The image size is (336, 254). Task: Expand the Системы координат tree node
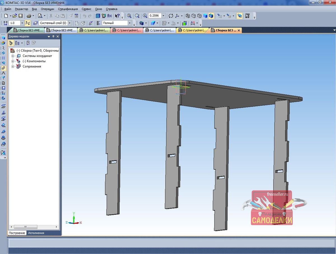[13, 56]
